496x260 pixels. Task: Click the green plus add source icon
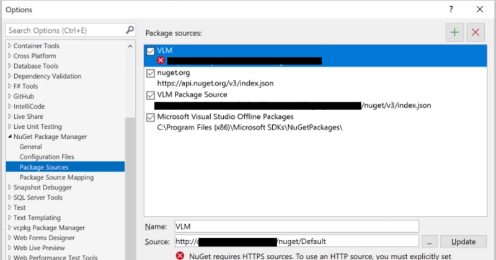click(454, 33)
